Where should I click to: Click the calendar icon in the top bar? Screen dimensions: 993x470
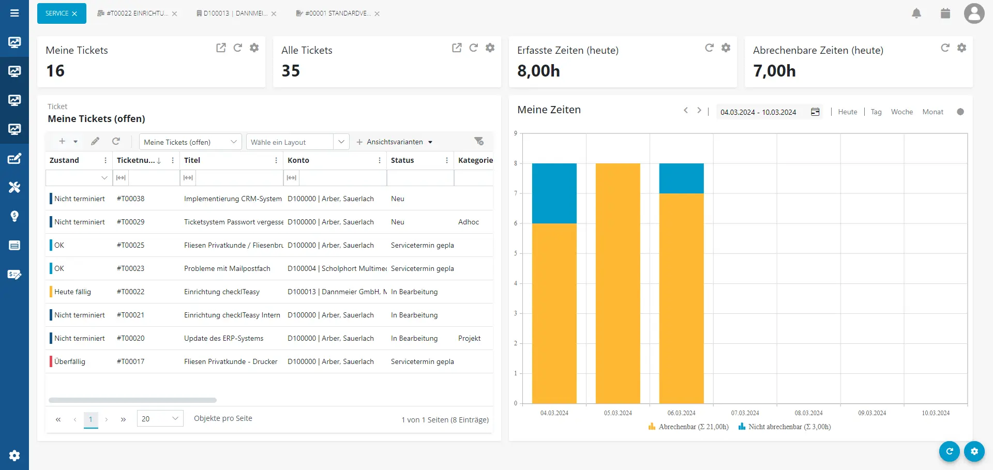pyautogui.click(x=945, y=13)
